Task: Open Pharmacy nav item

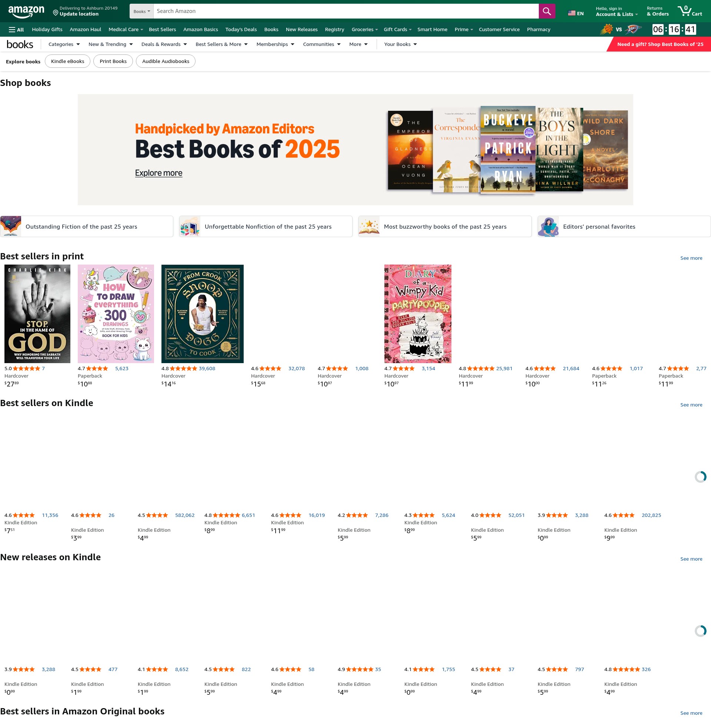Action: pyautogui.click(x=538, y=30)
